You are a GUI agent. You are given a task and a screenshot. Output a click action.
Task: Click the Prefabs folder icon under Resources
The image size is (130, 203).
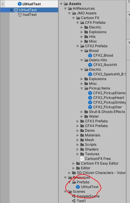[x=74, y=182]
